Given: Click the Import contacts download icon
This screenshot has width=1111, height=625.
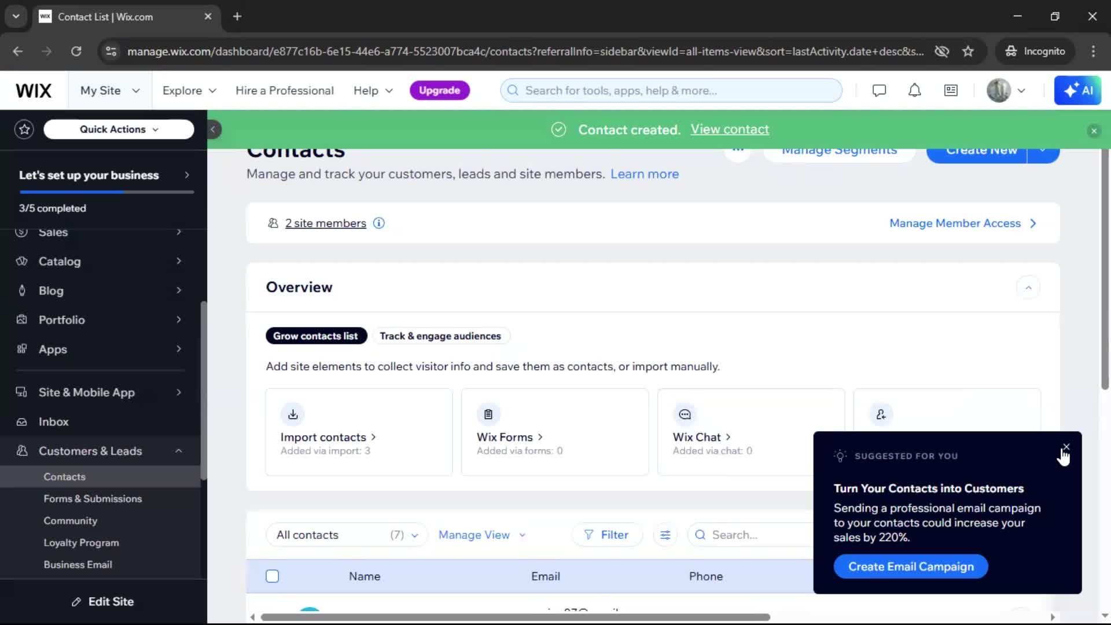Looking at the screenshot, I should tap(293, 414).
